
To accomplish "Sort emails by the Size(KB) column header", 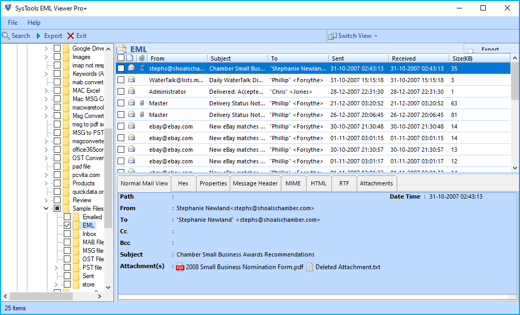I will coord(479,58).
